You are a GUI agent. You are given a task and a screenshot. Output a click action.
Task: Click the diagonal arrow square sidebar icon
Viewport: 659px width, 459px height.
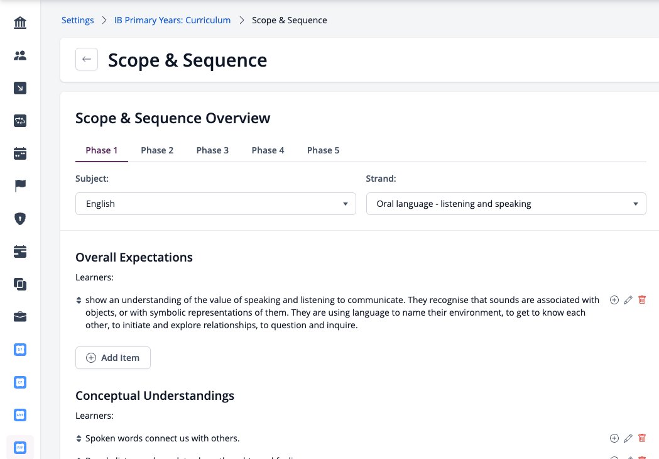tap(19, 88)
